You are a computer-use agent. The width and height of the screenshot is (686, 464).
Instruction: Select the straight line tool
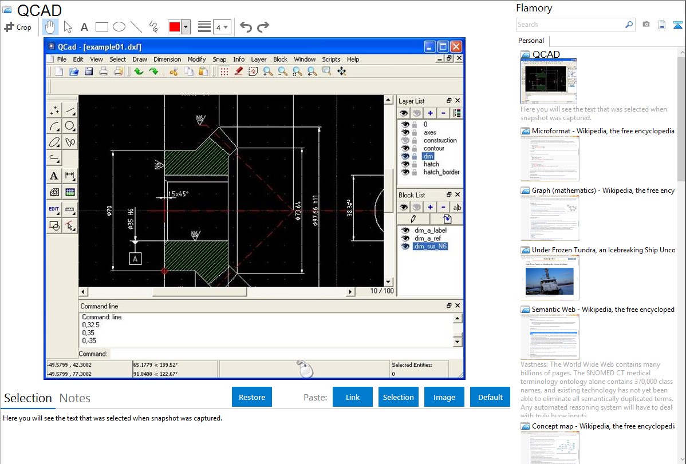[x=136, y=27]
